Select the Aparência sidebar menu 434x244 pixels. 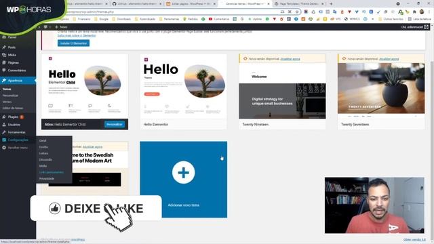(x=18, y=81)
